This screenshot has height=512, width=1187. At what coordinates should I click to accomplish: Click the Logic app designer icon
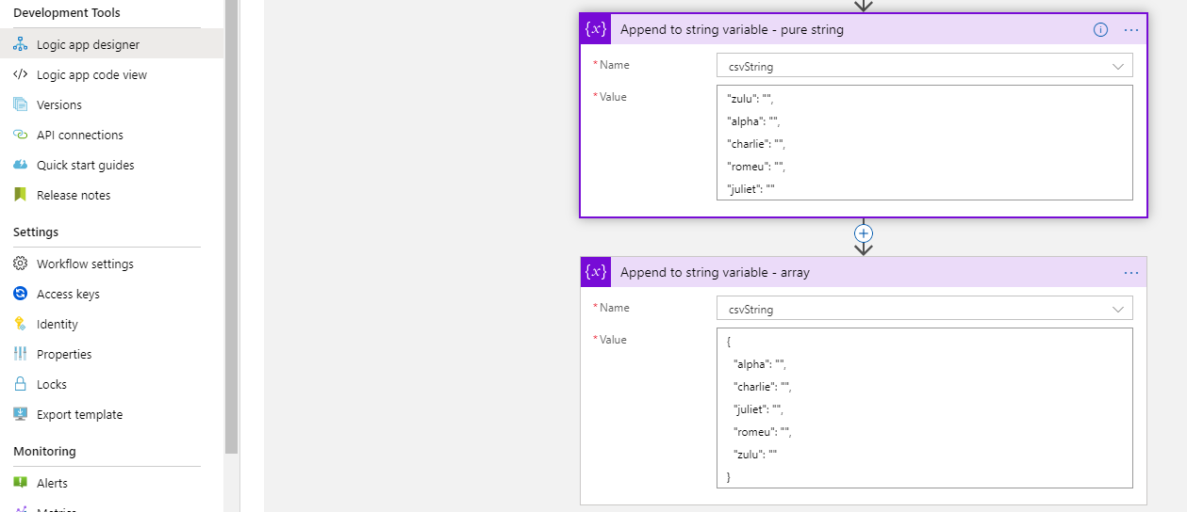coord(20,44)
